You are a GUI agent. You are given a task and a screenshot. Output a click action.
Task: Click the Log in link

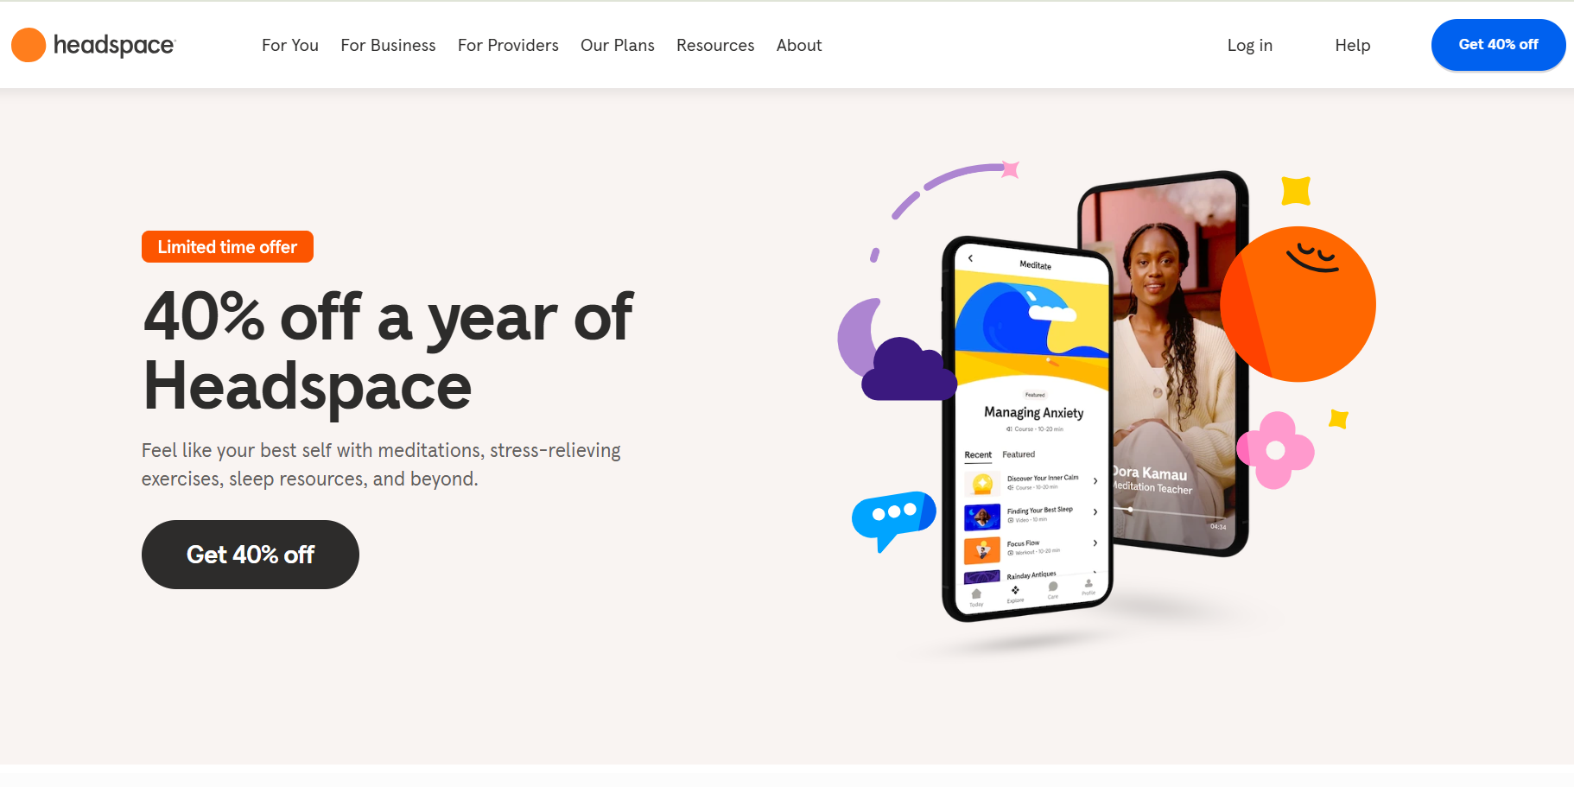click(x=1250, y=45)
